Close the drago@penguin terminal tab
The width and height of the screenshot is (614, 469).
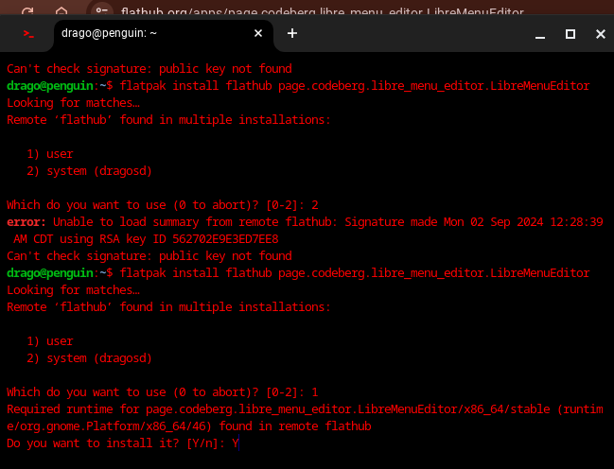pyautogui.click(x=258, y=34)
